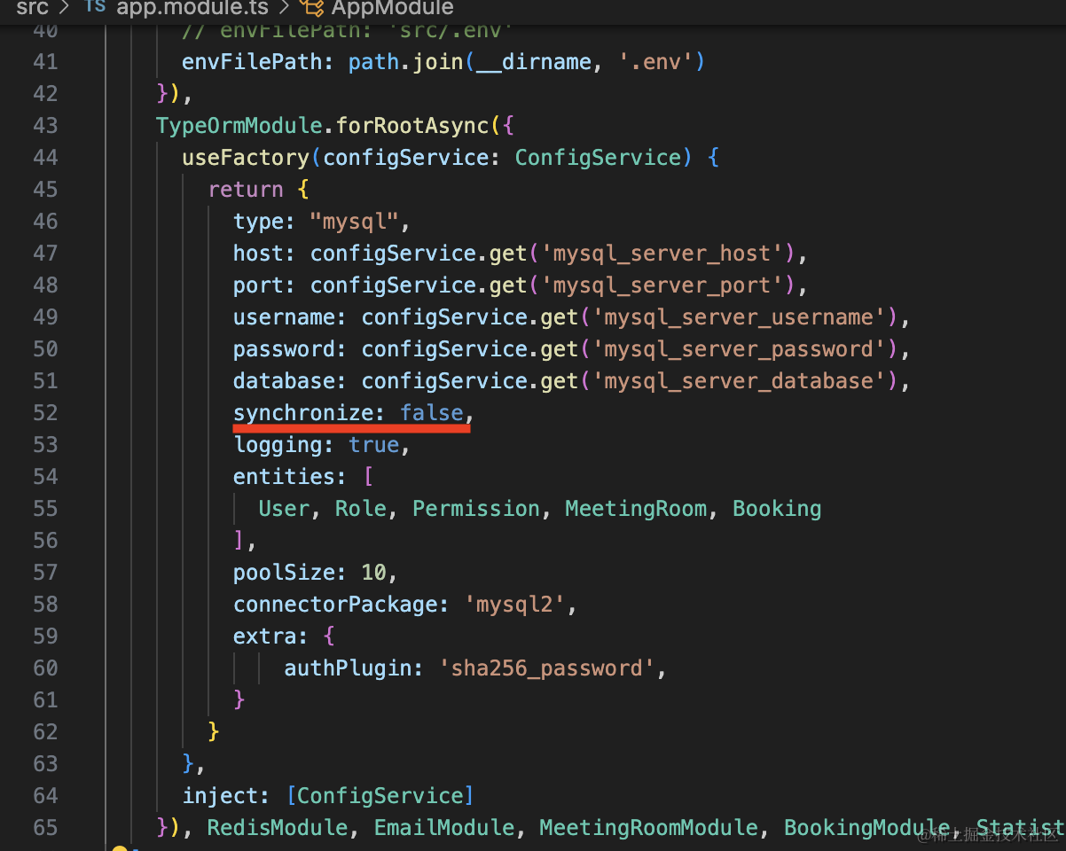Click line number 44 in the gutter

click(x=45, y=158)
